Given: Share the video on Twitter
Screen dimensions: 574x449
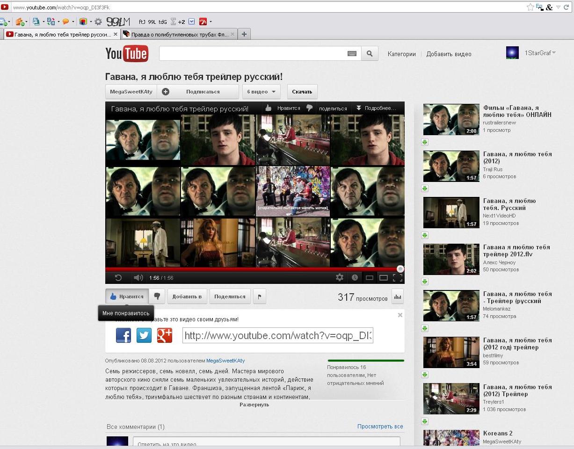Looking at the screenshot, I should 144,335.
